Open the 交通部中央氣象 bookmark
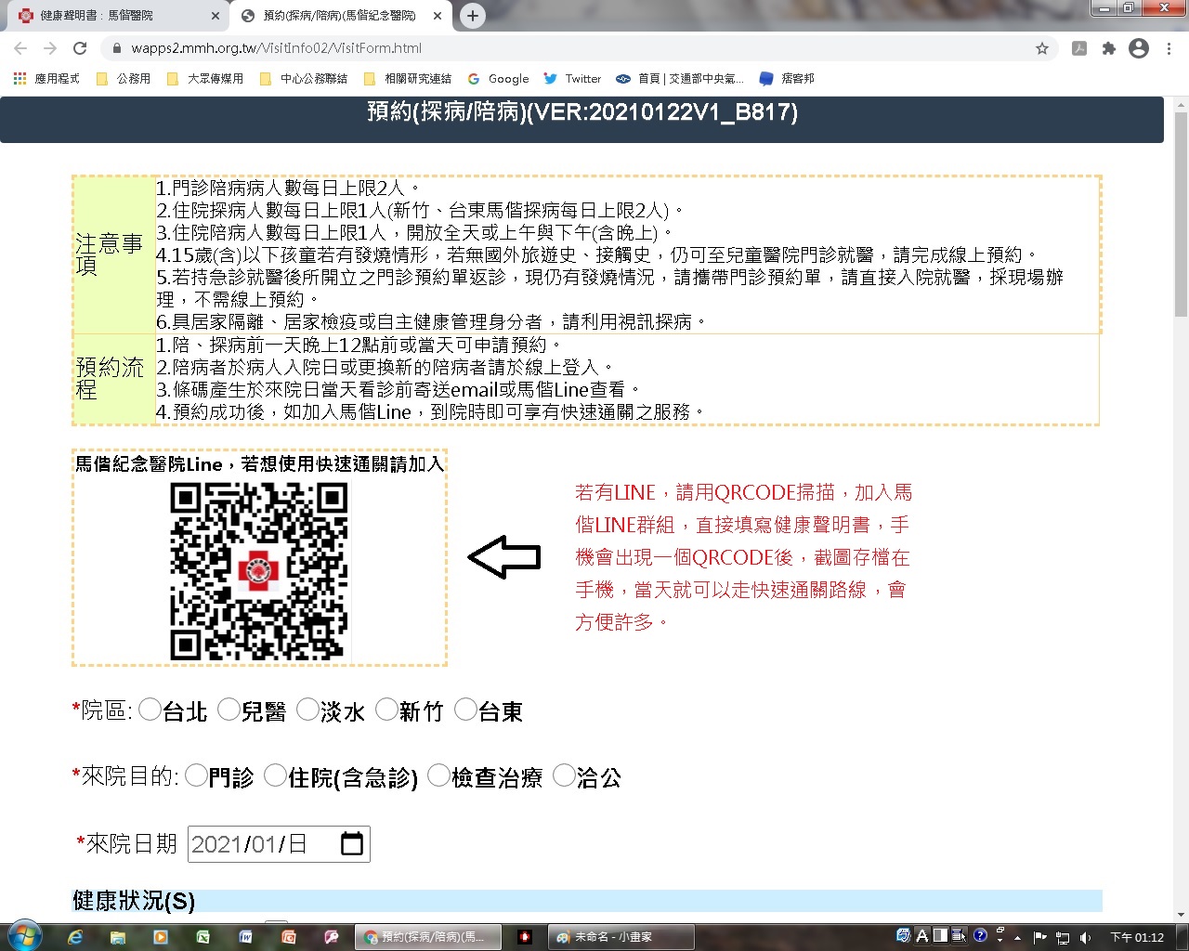Screen dimensions: 1189x951 [x=681, y=79]
